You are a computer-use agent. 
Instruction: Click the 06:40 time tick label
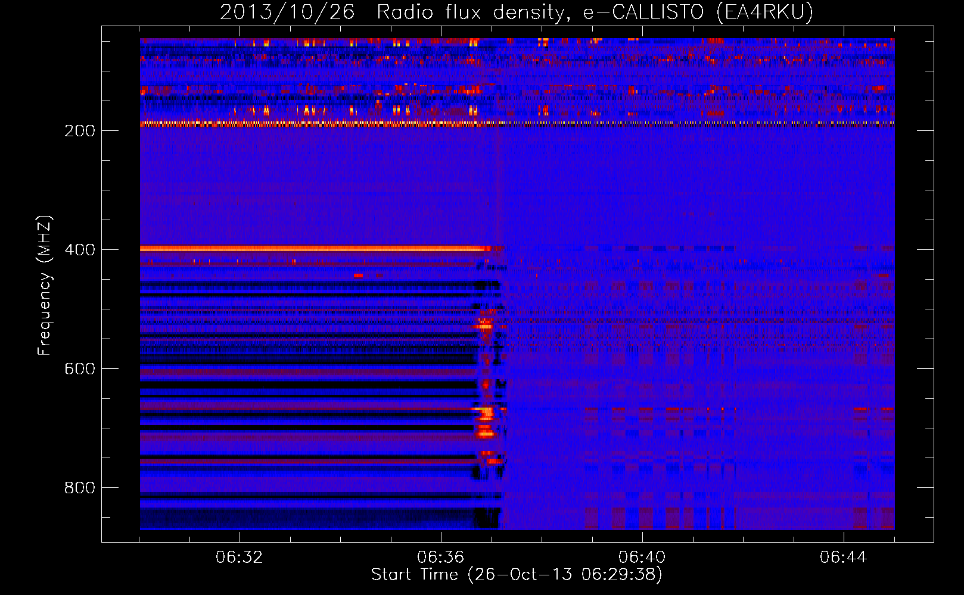(x=642, y=558)
